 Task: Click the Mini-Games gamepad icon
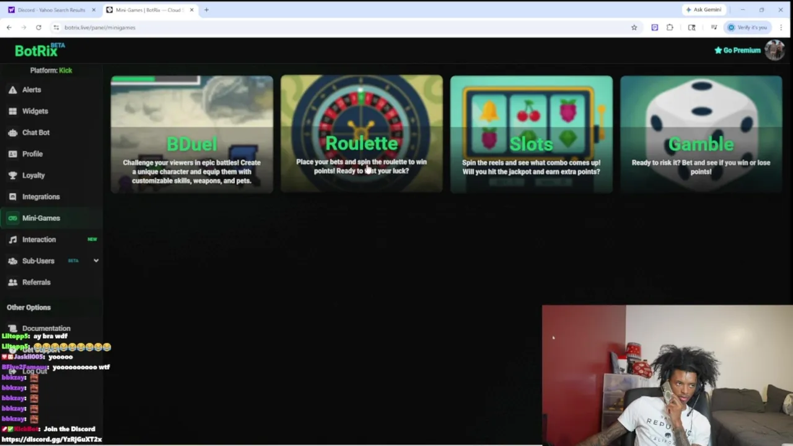coord(12,218)
